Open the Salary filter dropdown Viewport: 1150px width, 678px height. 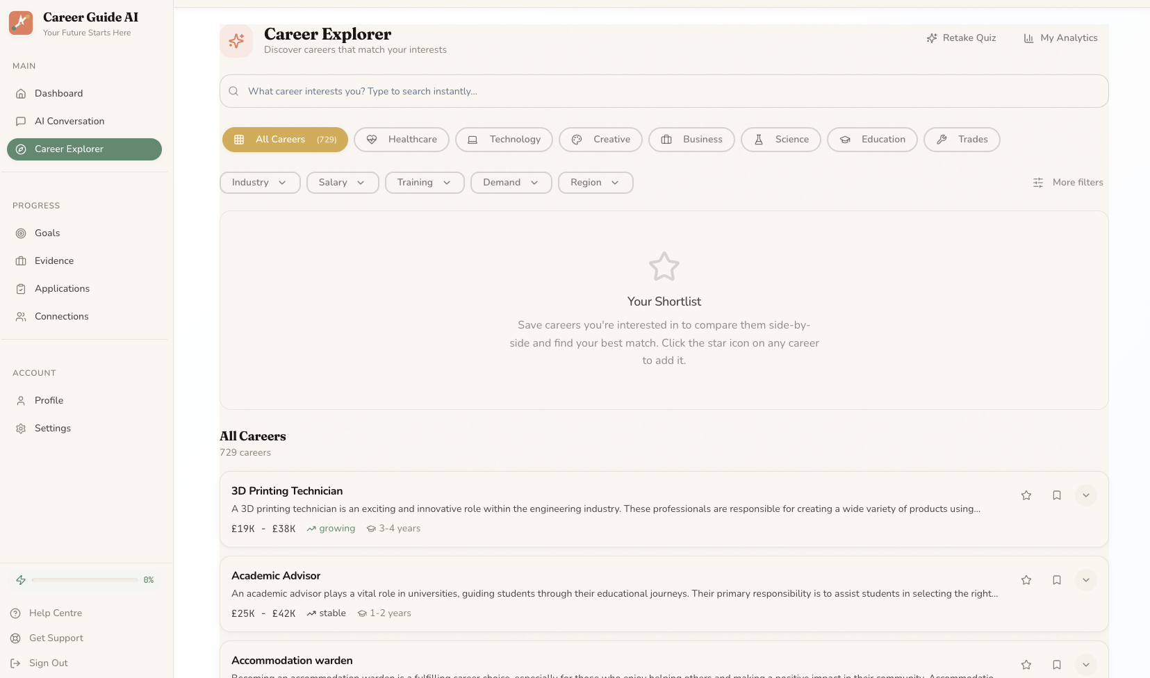(342, 182)
